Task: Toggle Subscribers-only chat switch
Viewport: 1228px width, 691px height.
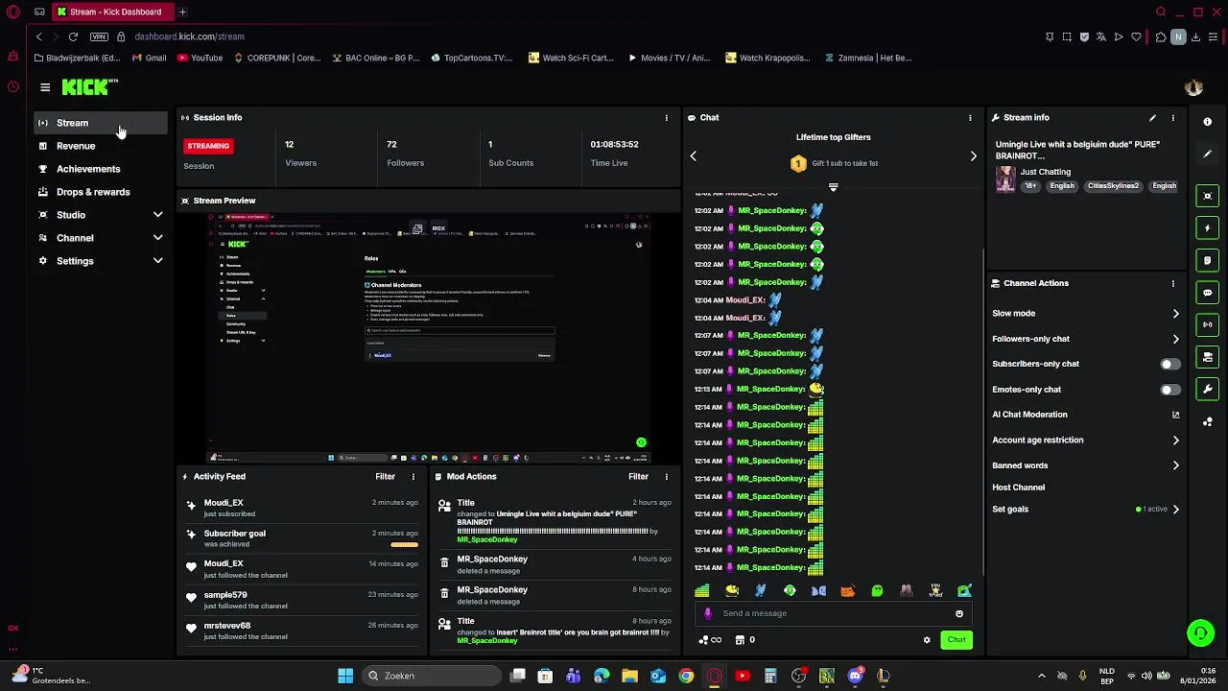Action: pos(1170,365)
